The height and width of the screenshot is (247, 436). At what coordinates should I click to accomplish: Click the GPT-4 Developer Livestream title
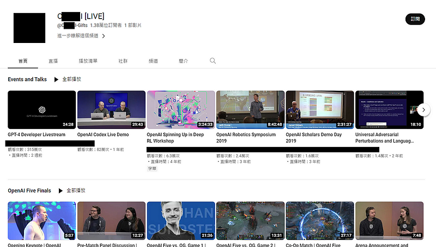37,134
